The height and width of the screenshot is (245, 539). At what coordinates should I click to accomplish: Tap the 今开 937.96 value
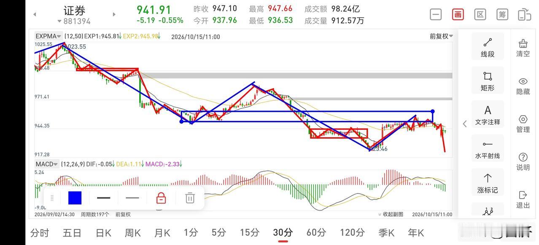(224, 20)
